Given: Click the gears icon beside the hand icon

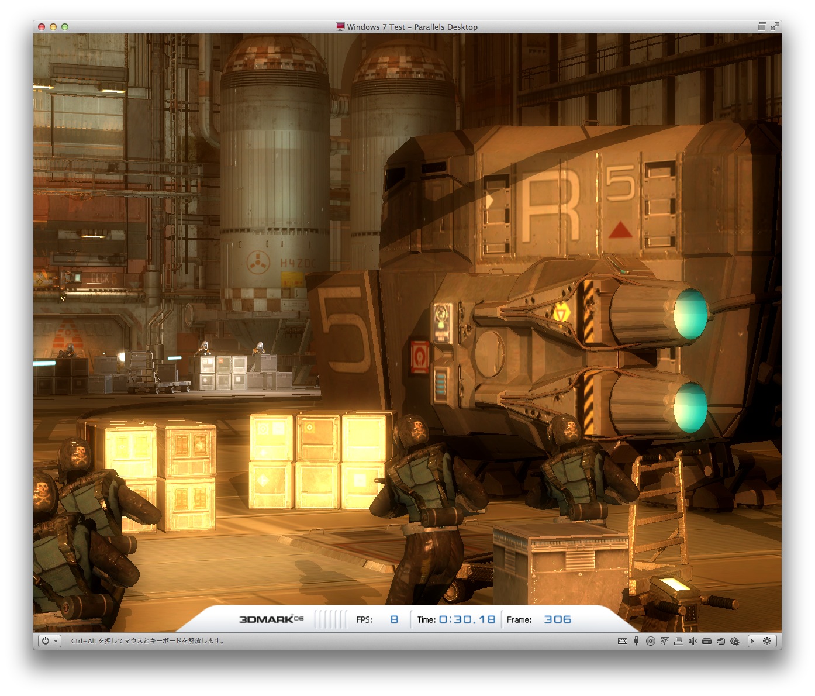Looking at the screenshot, I should click(x=735, y=641).
